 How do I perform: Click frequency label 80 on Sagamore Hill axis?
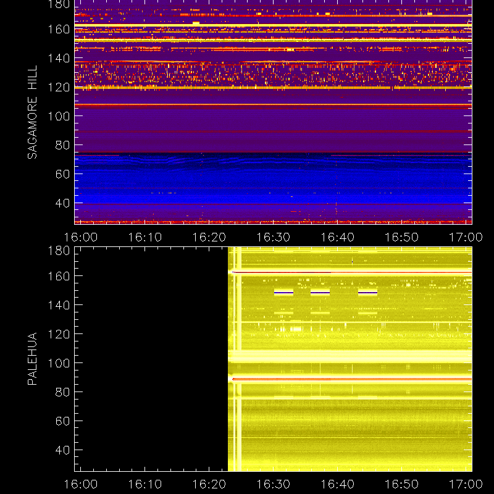pyautogui.click(x=62, y=145)
